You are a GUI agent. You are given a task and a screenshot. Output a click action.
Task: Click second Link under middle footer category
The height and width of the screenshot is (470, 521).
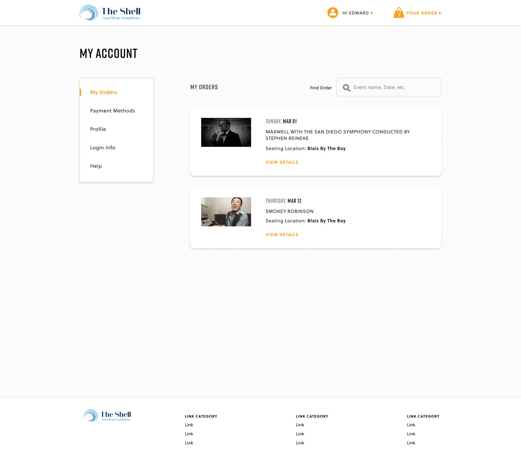[300, 434]
